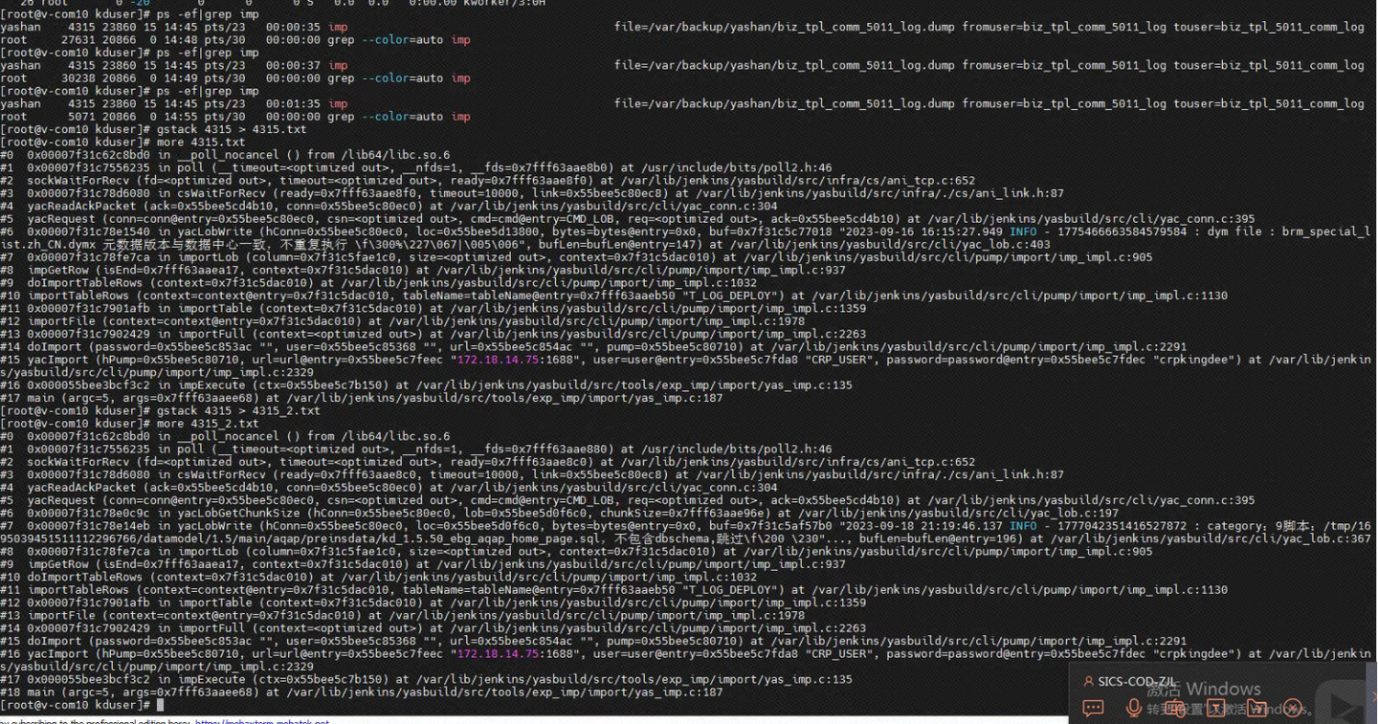
Task: Click the number '1777042351416527872' in the log
Action: point(1122,525)
